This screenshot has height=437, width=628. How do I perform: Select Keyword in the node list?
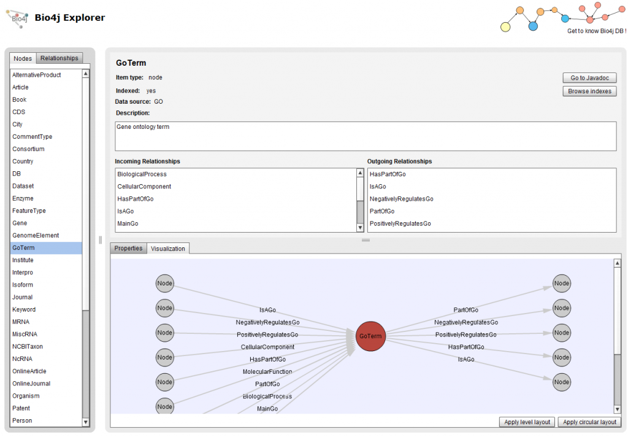tap(46, 309)
